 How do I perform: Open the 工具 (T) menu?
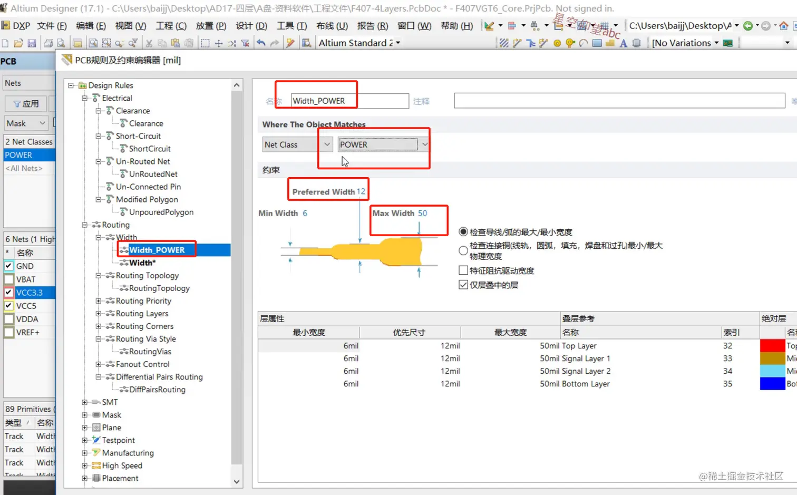291,26
